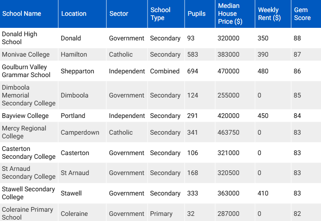321x221 pixels.
Task: Select Goulburn Valley Grammar School row name
Action: (26, 71)
